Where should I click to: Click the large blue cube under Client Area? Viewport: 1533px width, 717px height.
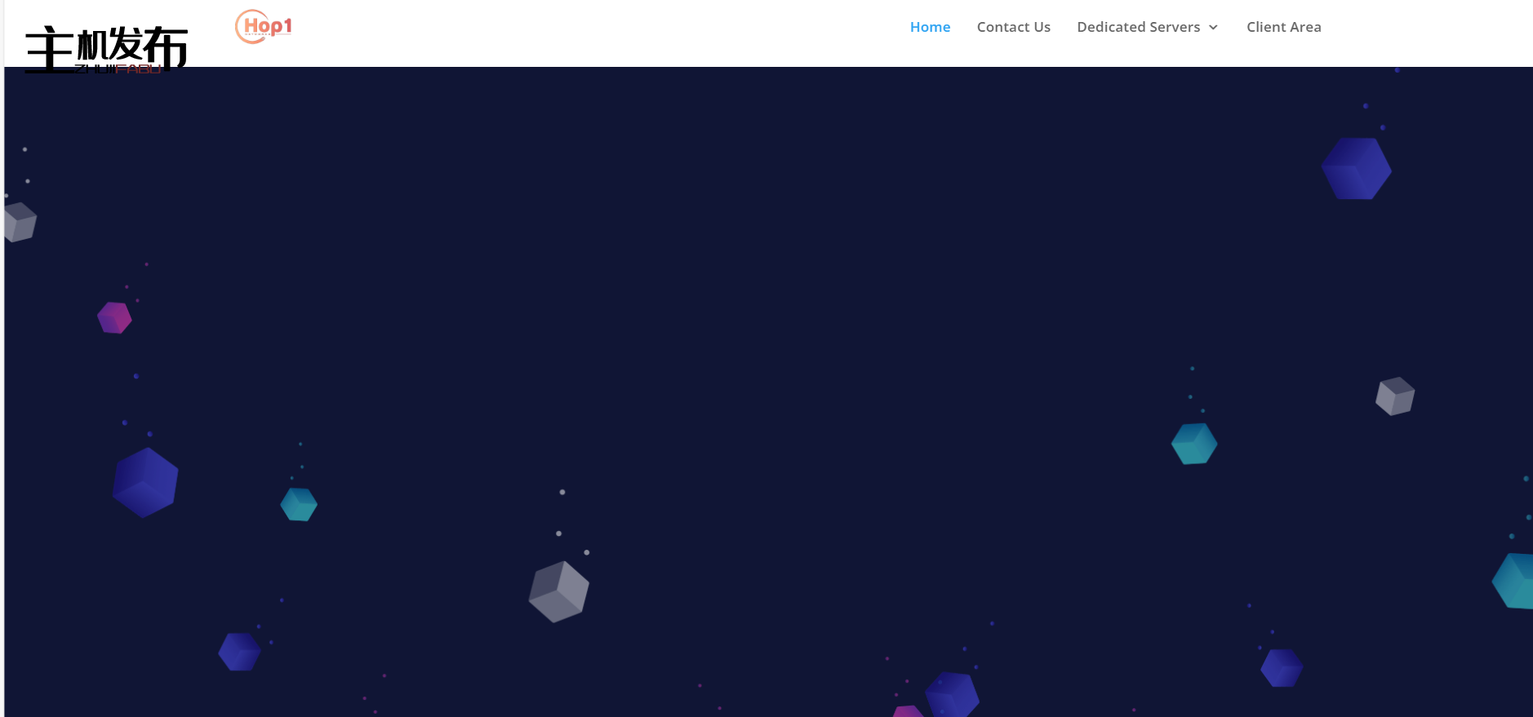pyautogui.click(x=1356, y=169)
